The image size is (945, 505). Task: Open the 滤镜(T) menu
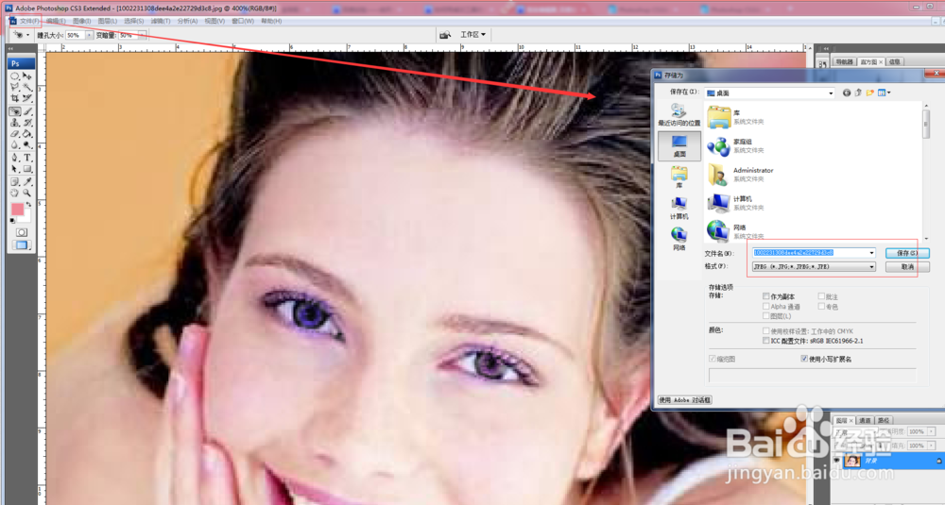tap(161, 21)
